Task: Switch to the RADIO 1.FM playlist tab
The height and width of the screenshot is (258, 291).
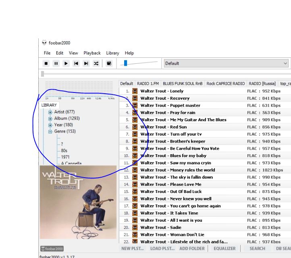Action: tap(148, 84)
